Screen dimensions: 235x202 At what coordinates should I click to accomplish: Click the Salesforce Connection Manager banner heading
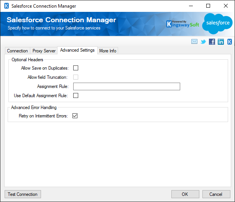pyautogui.click(x=61, y=20)
